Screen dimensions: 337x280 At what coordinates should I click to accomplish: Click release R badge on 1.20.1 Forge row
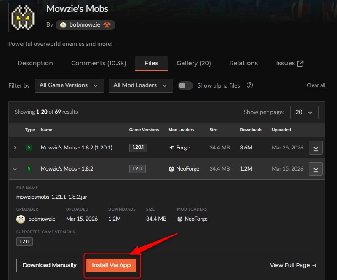click(29, 148)
